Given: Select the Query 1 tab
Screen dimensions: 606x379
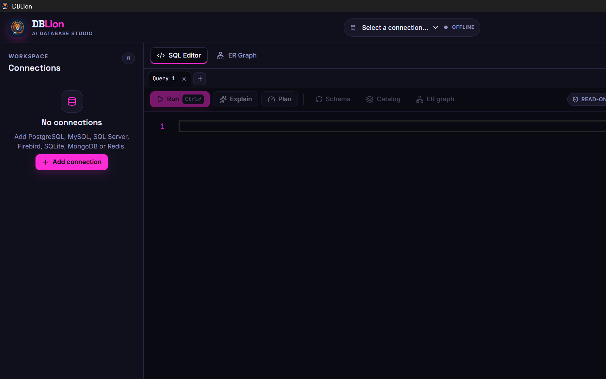Looking at the screenshot, I should (x=164, y=78).
